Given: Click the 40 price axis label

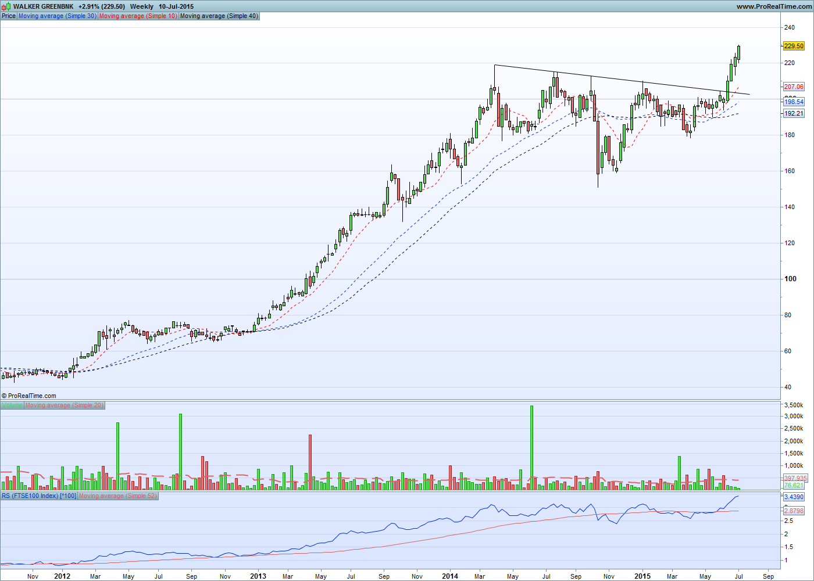Looking at the screenshot, I should [787, 387].
